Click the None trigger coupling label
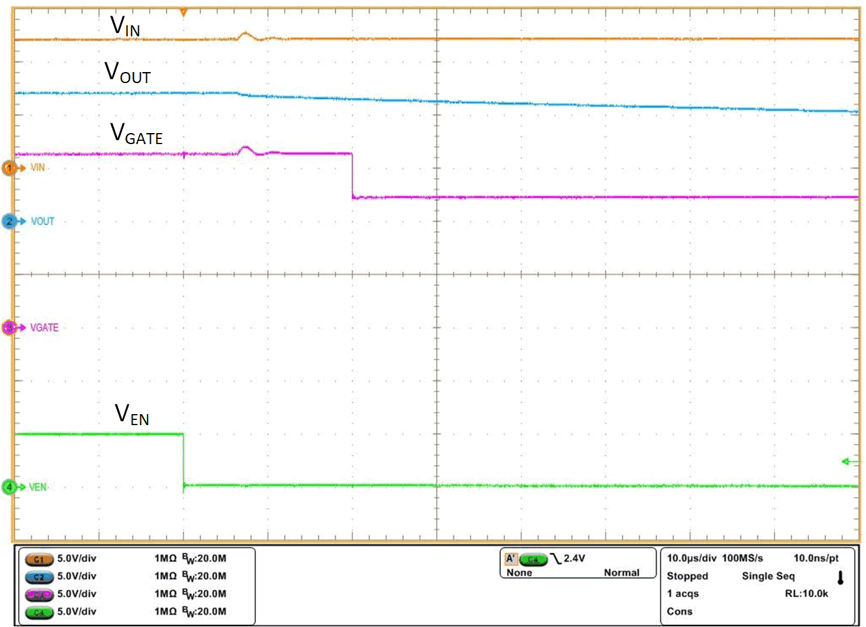The width and height of the screenshot is (866, 627). pyautogui.click(x=519, y=572)
